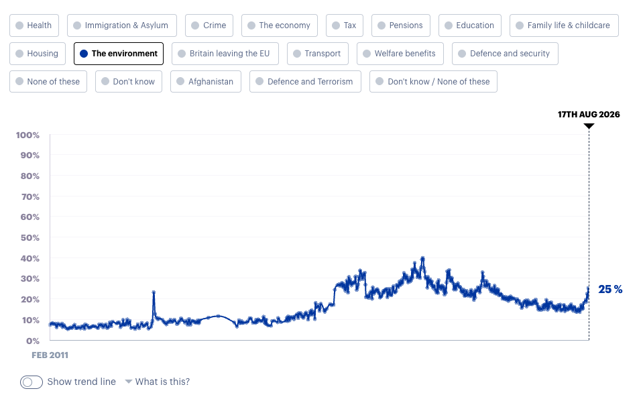Select the Pensions topic
This screenshot has width=643, height=397.
point(401,25)
